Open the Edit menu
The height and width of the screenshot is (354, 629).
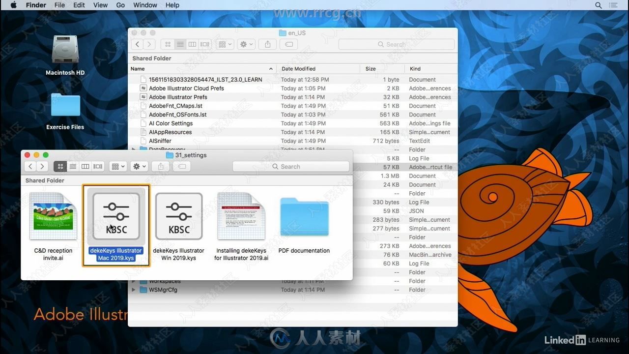(79, 5)
